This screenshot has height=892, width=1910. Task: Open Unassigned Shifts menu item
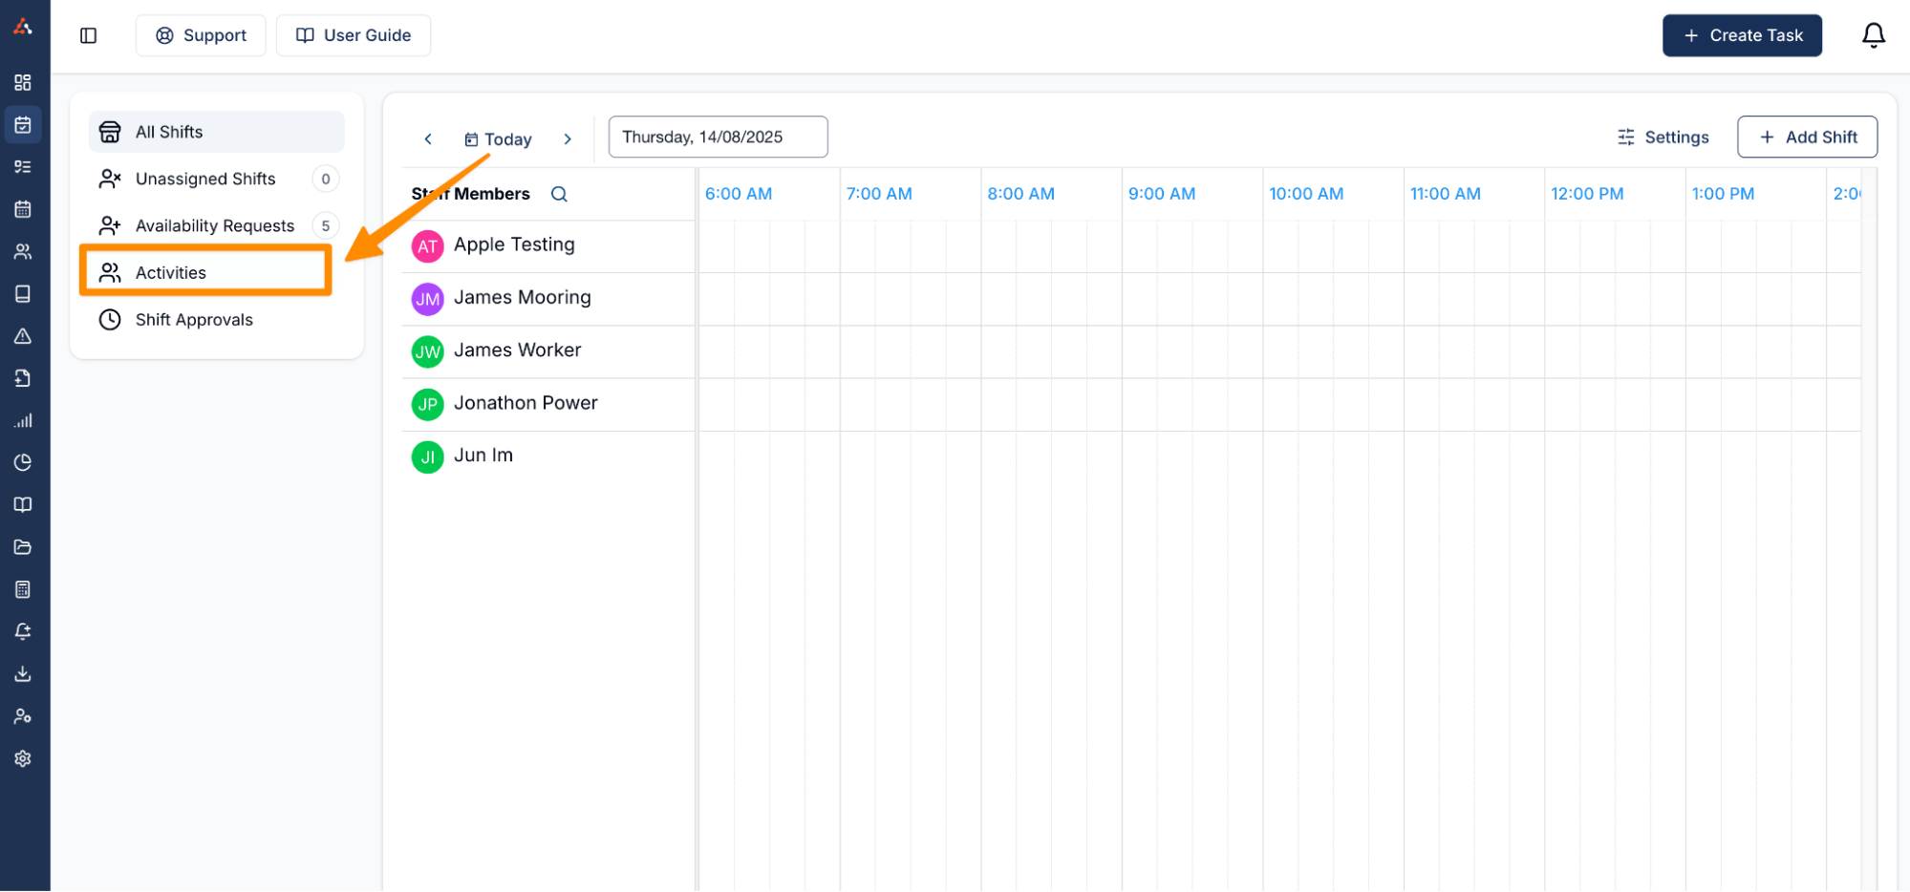pos(205,180)
